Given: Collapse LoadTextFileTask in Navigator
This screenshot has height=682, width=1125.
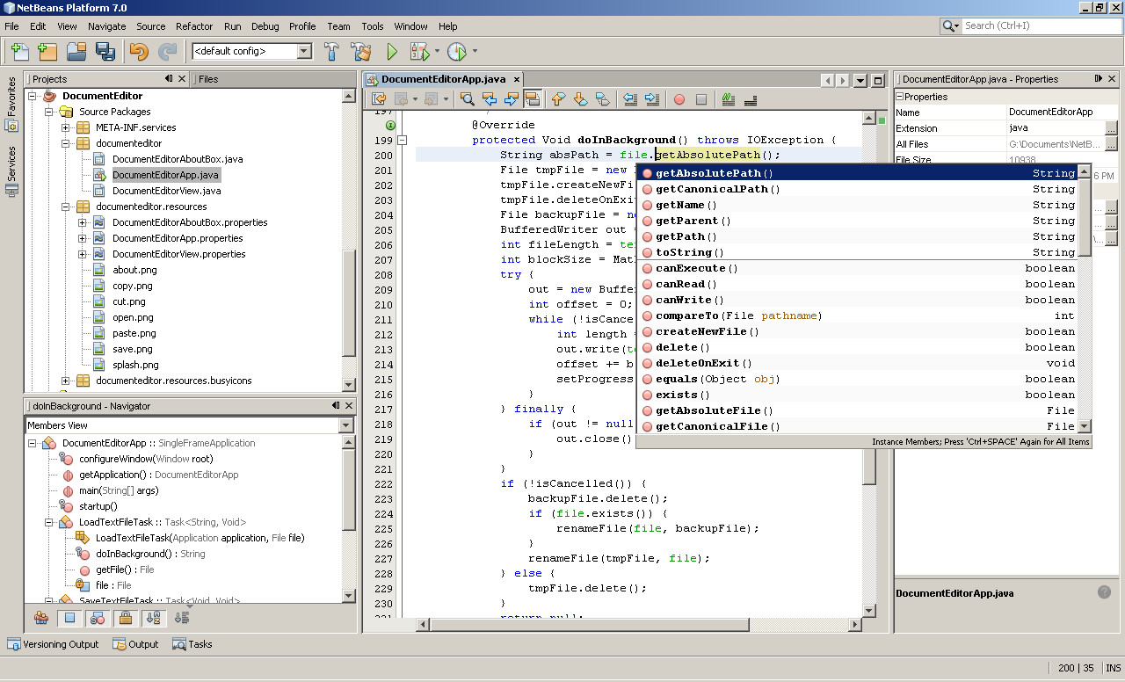Looking at the screenshot, I should pos(48,522).
